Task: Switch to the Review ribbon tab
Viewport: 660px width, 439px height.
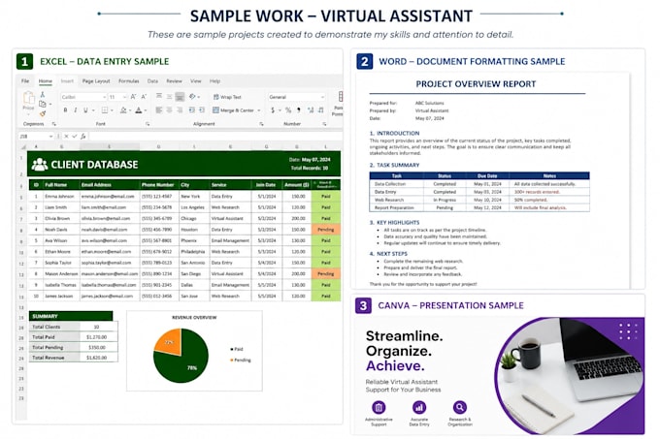Action: click(175, 81)
